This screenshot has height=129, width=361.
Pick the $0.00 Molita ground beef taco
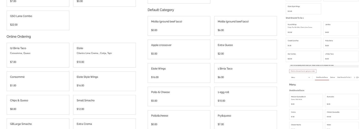179,26
